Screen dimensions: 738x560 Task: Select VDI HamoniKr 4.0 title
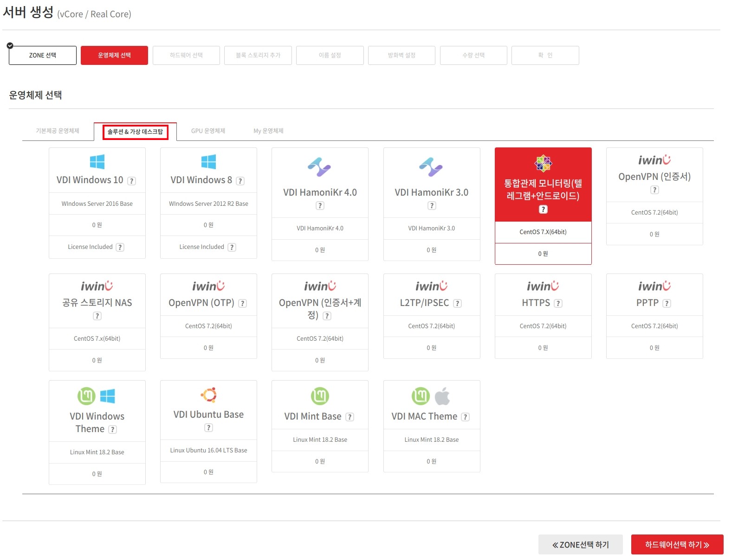click(320, 192)
